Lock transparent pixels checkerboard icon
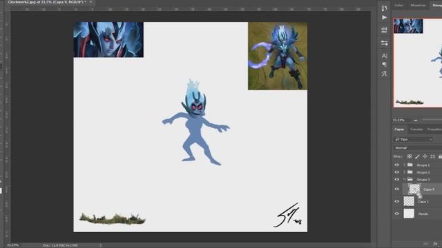Viewport: 442px width, 248px height. 410,156
